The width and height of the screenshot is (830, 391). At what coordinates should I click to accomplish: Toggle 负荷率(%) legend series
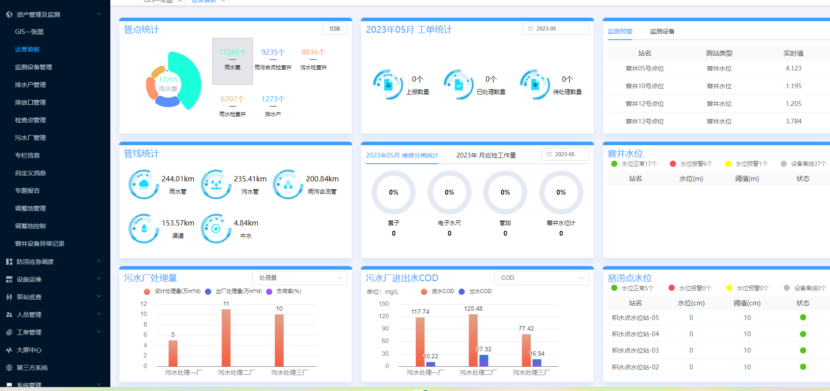point(284,291)
